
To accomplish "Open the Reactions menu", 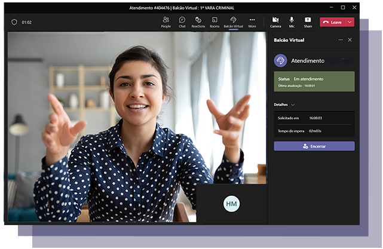I will coord(198,21).
